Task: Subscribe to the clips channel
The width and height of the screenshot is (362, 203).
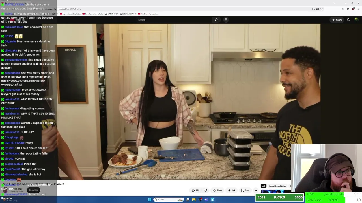Action: pos(33,190)
